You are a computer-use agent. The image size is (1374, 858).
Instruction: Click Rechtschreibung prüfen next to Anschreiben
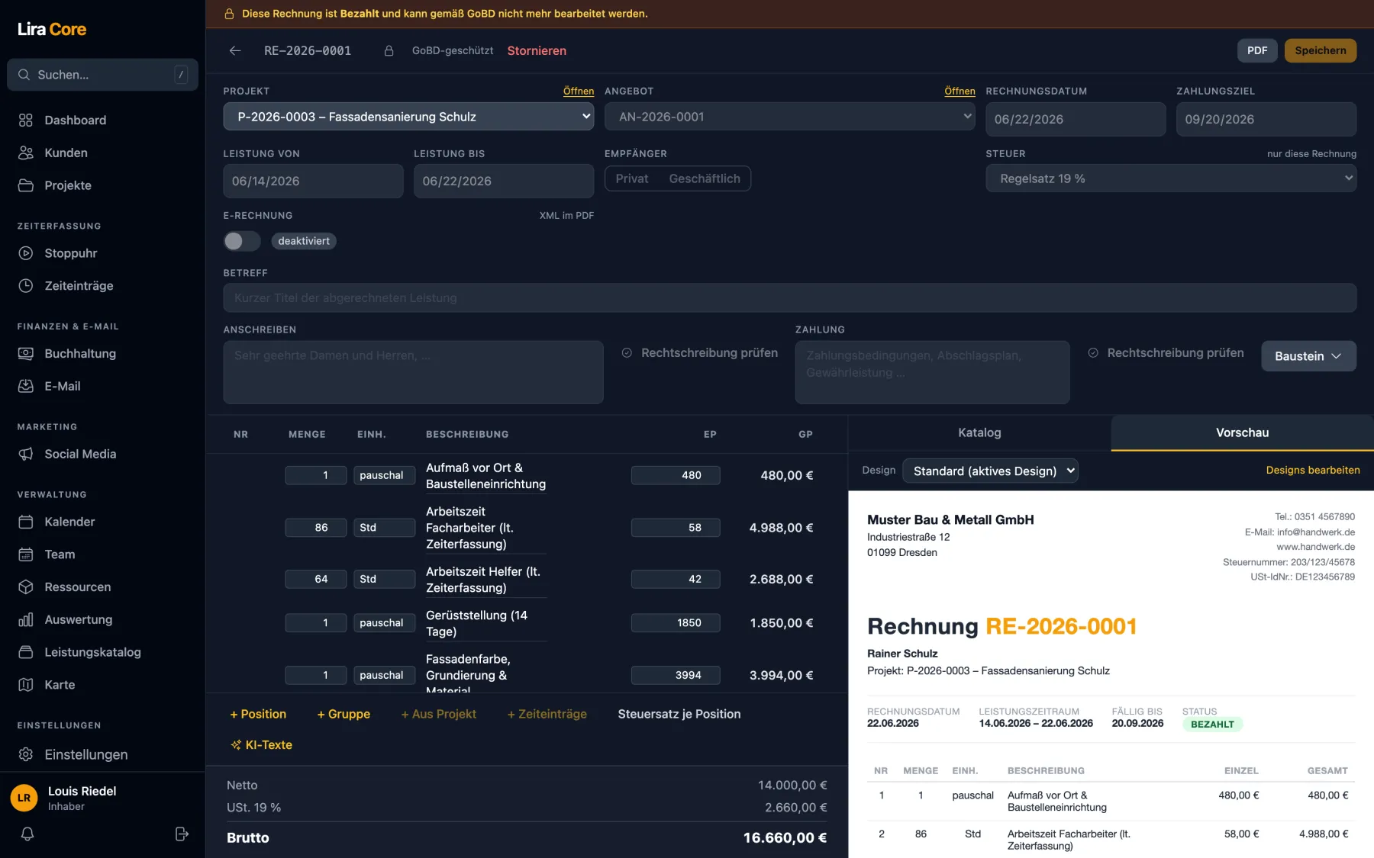pos(700,353)
